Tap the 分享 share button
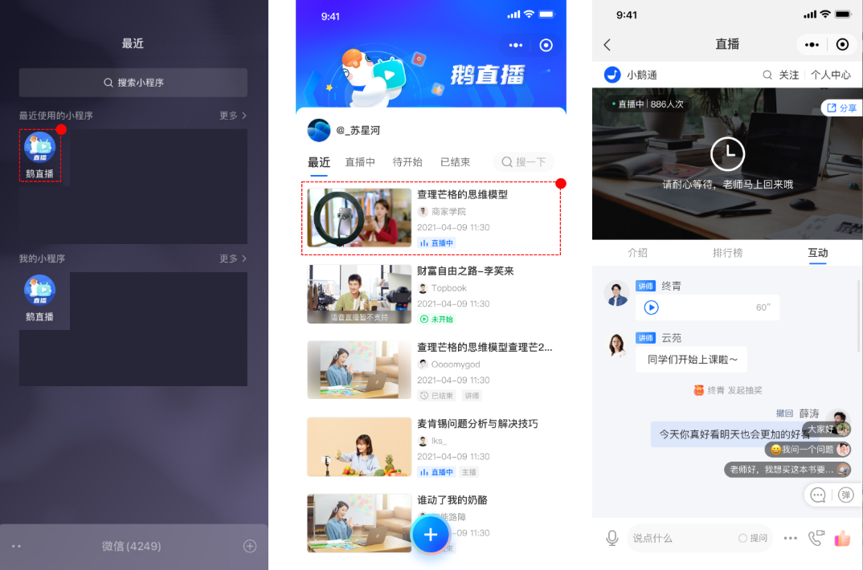 point(841,108)
